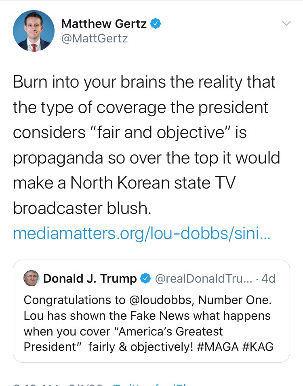303x386 pixels.
Task: Open Matthew Gertz's profile photo
Action: pyautogui.click(x=34, y=31)
